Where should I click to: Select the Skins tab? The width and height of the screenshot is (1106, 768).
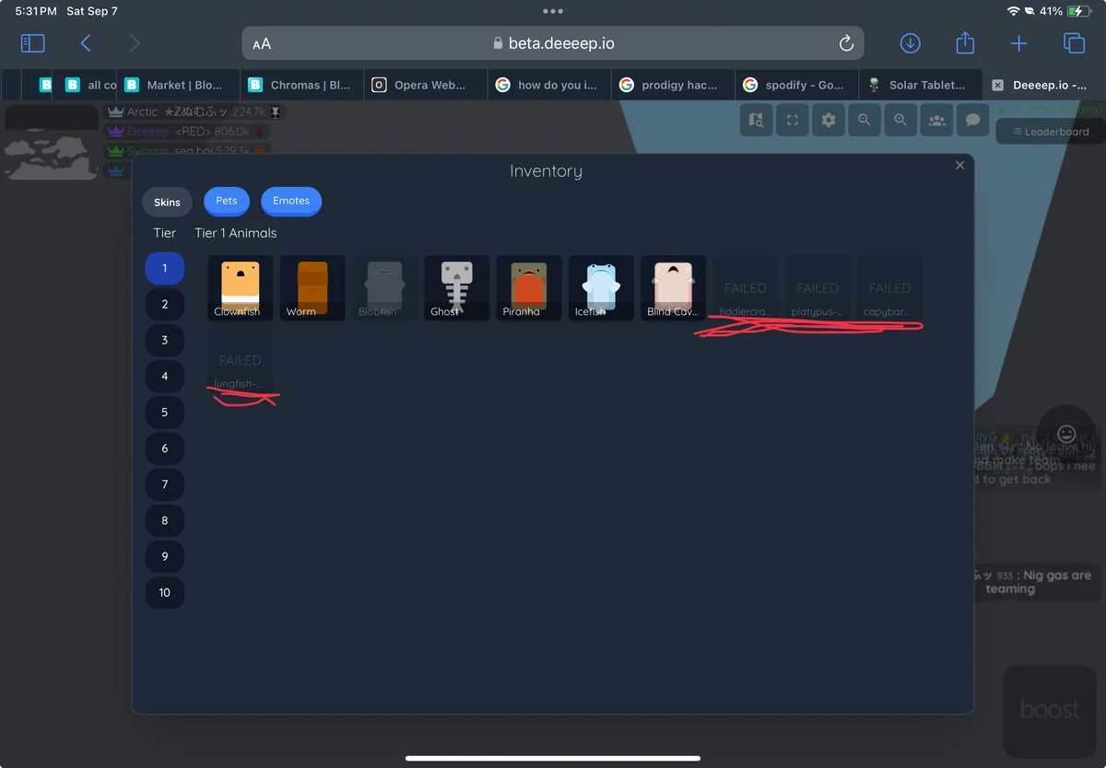[x=167, y=201]
